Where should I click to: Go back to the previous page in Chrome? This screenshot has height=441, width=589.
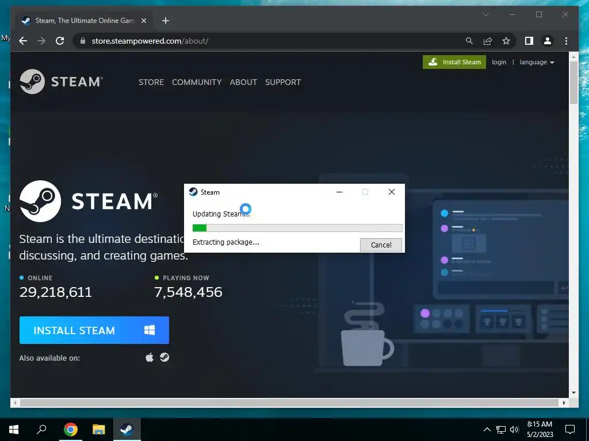(x=23, y=41)
